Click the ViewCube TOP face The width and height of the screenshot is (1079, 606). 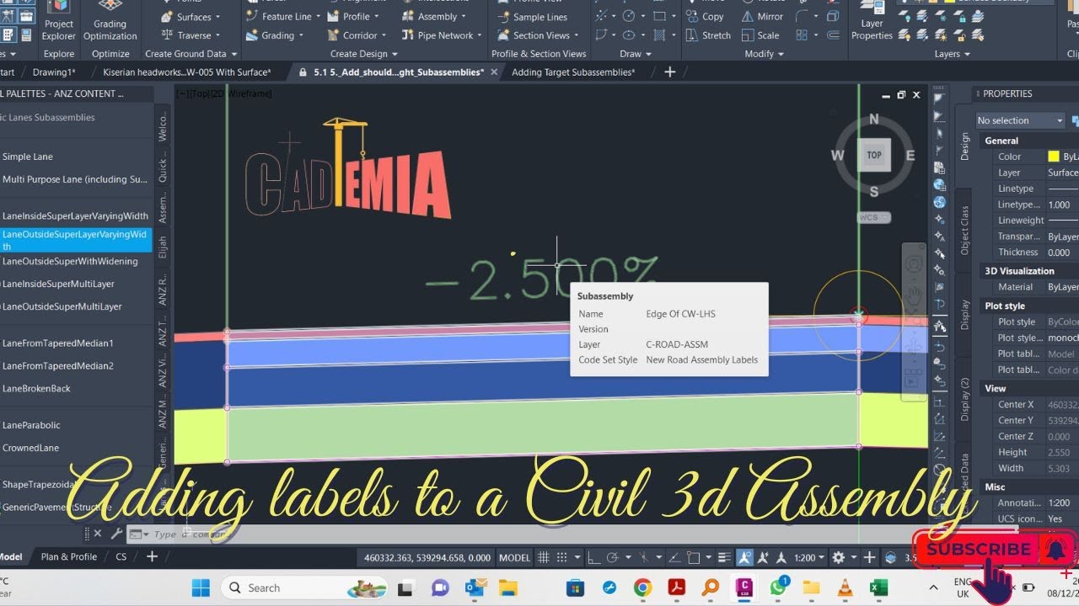pos(874,155)
